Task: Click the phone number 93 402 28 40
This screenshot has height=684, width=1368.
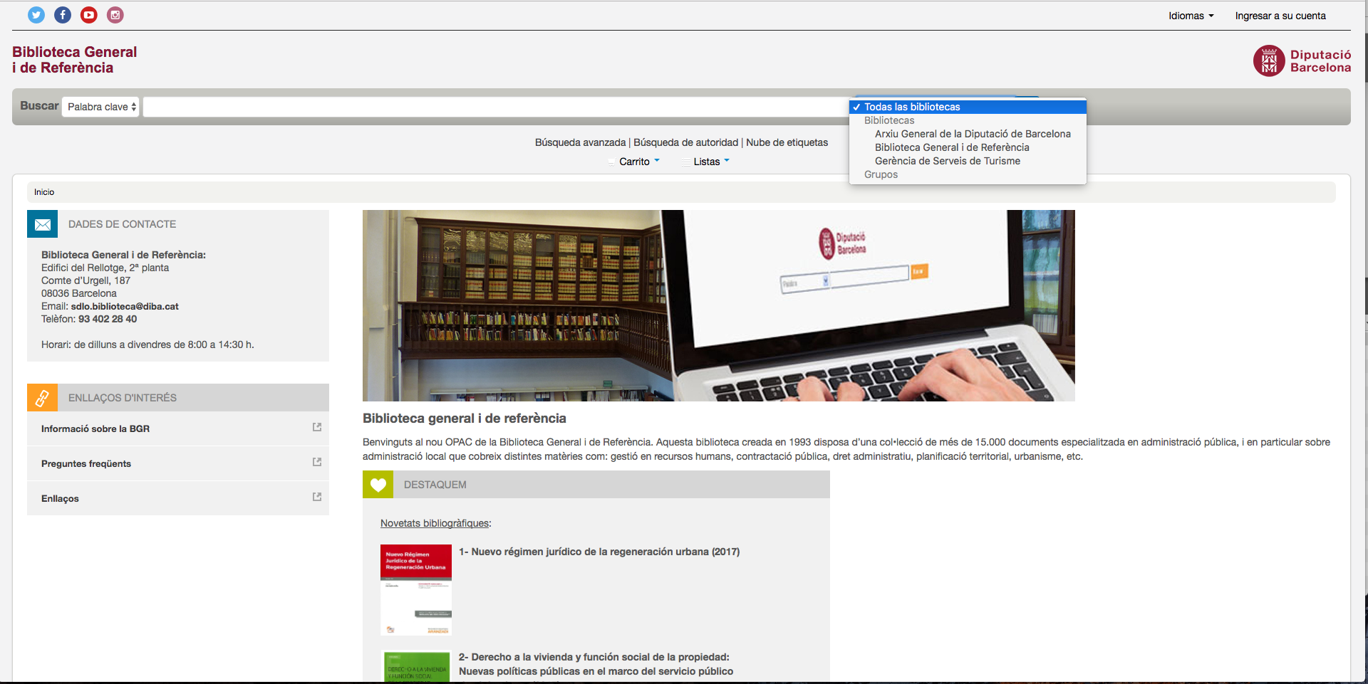Action: click(108, 319)
